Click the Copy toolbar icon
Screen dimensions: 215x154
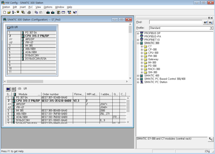point(36,13)
